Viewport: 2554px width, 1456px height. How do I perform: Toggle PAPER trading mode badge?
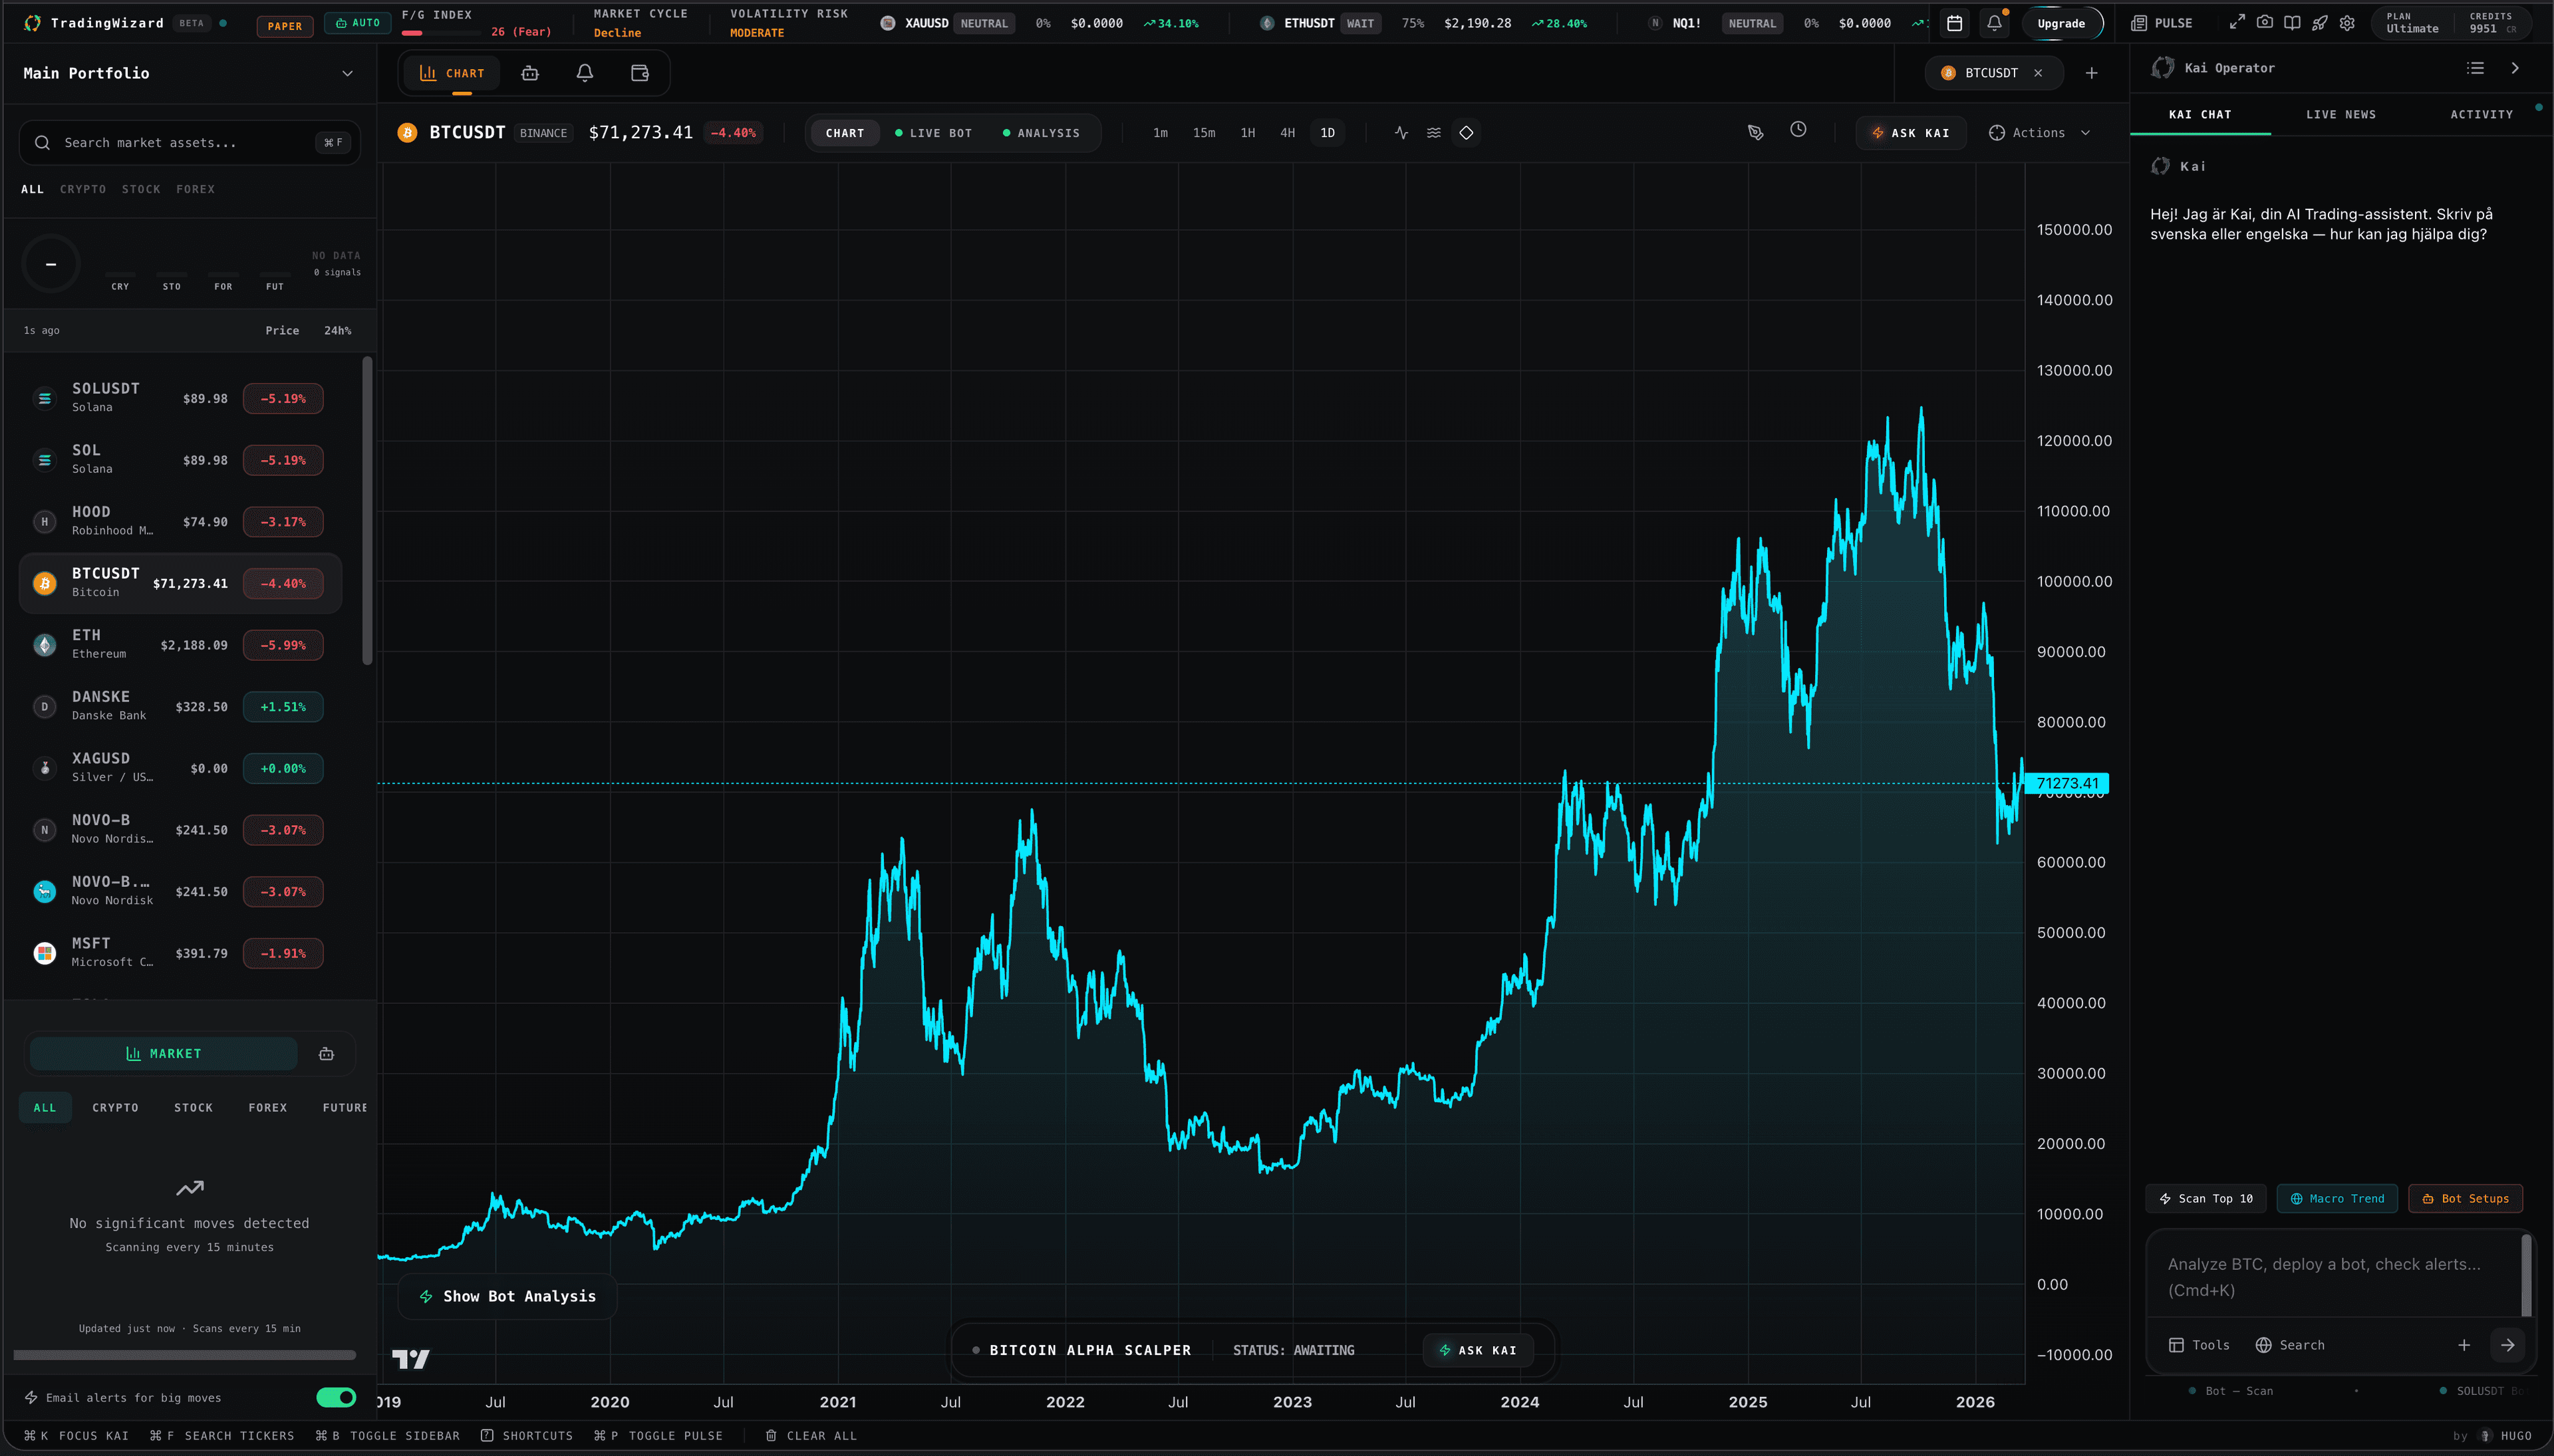(284, 26)
